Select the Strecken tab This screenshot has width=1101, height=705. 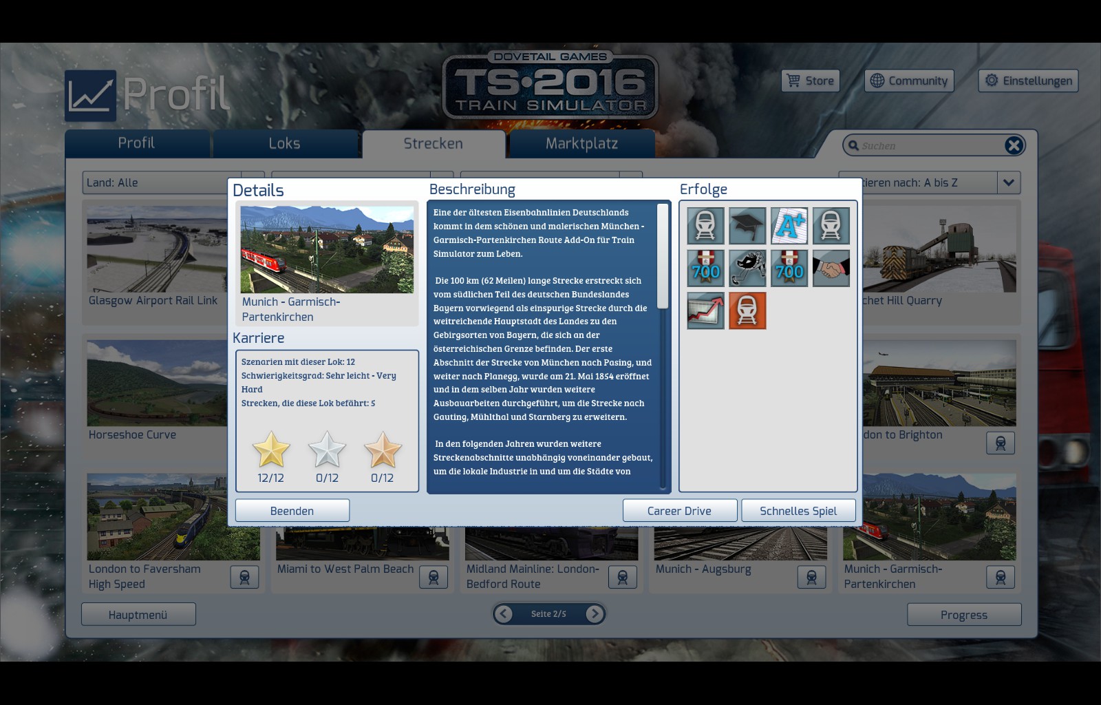pos(434,143)
